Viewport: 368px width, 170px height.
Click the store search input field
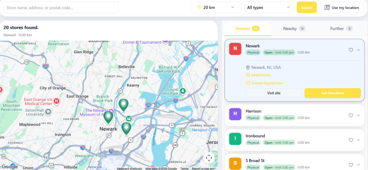click(60, 8)
